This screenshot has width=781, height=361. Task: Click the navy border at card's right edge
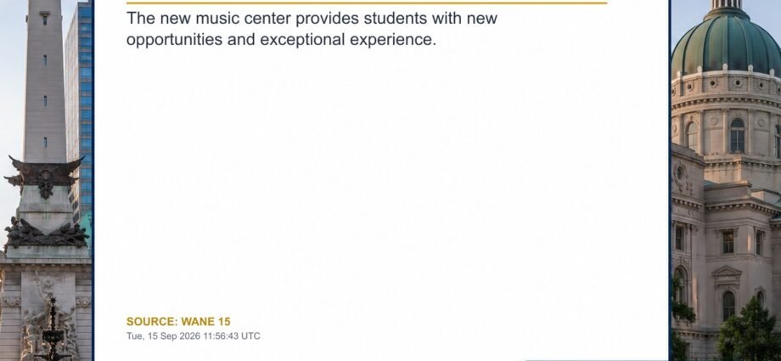(x=670, y=180)
